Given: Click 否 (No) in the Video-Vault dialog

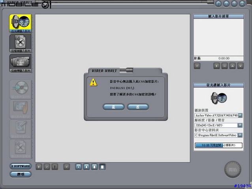Looking at the screenshot, I should [x=138, y=107].
